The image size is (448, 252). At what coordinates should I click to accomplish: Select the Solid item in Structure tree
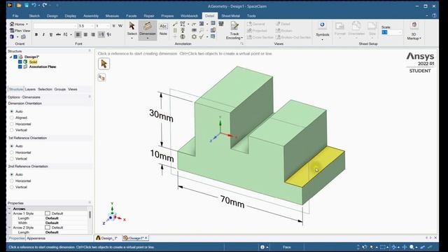pos(33,62)
